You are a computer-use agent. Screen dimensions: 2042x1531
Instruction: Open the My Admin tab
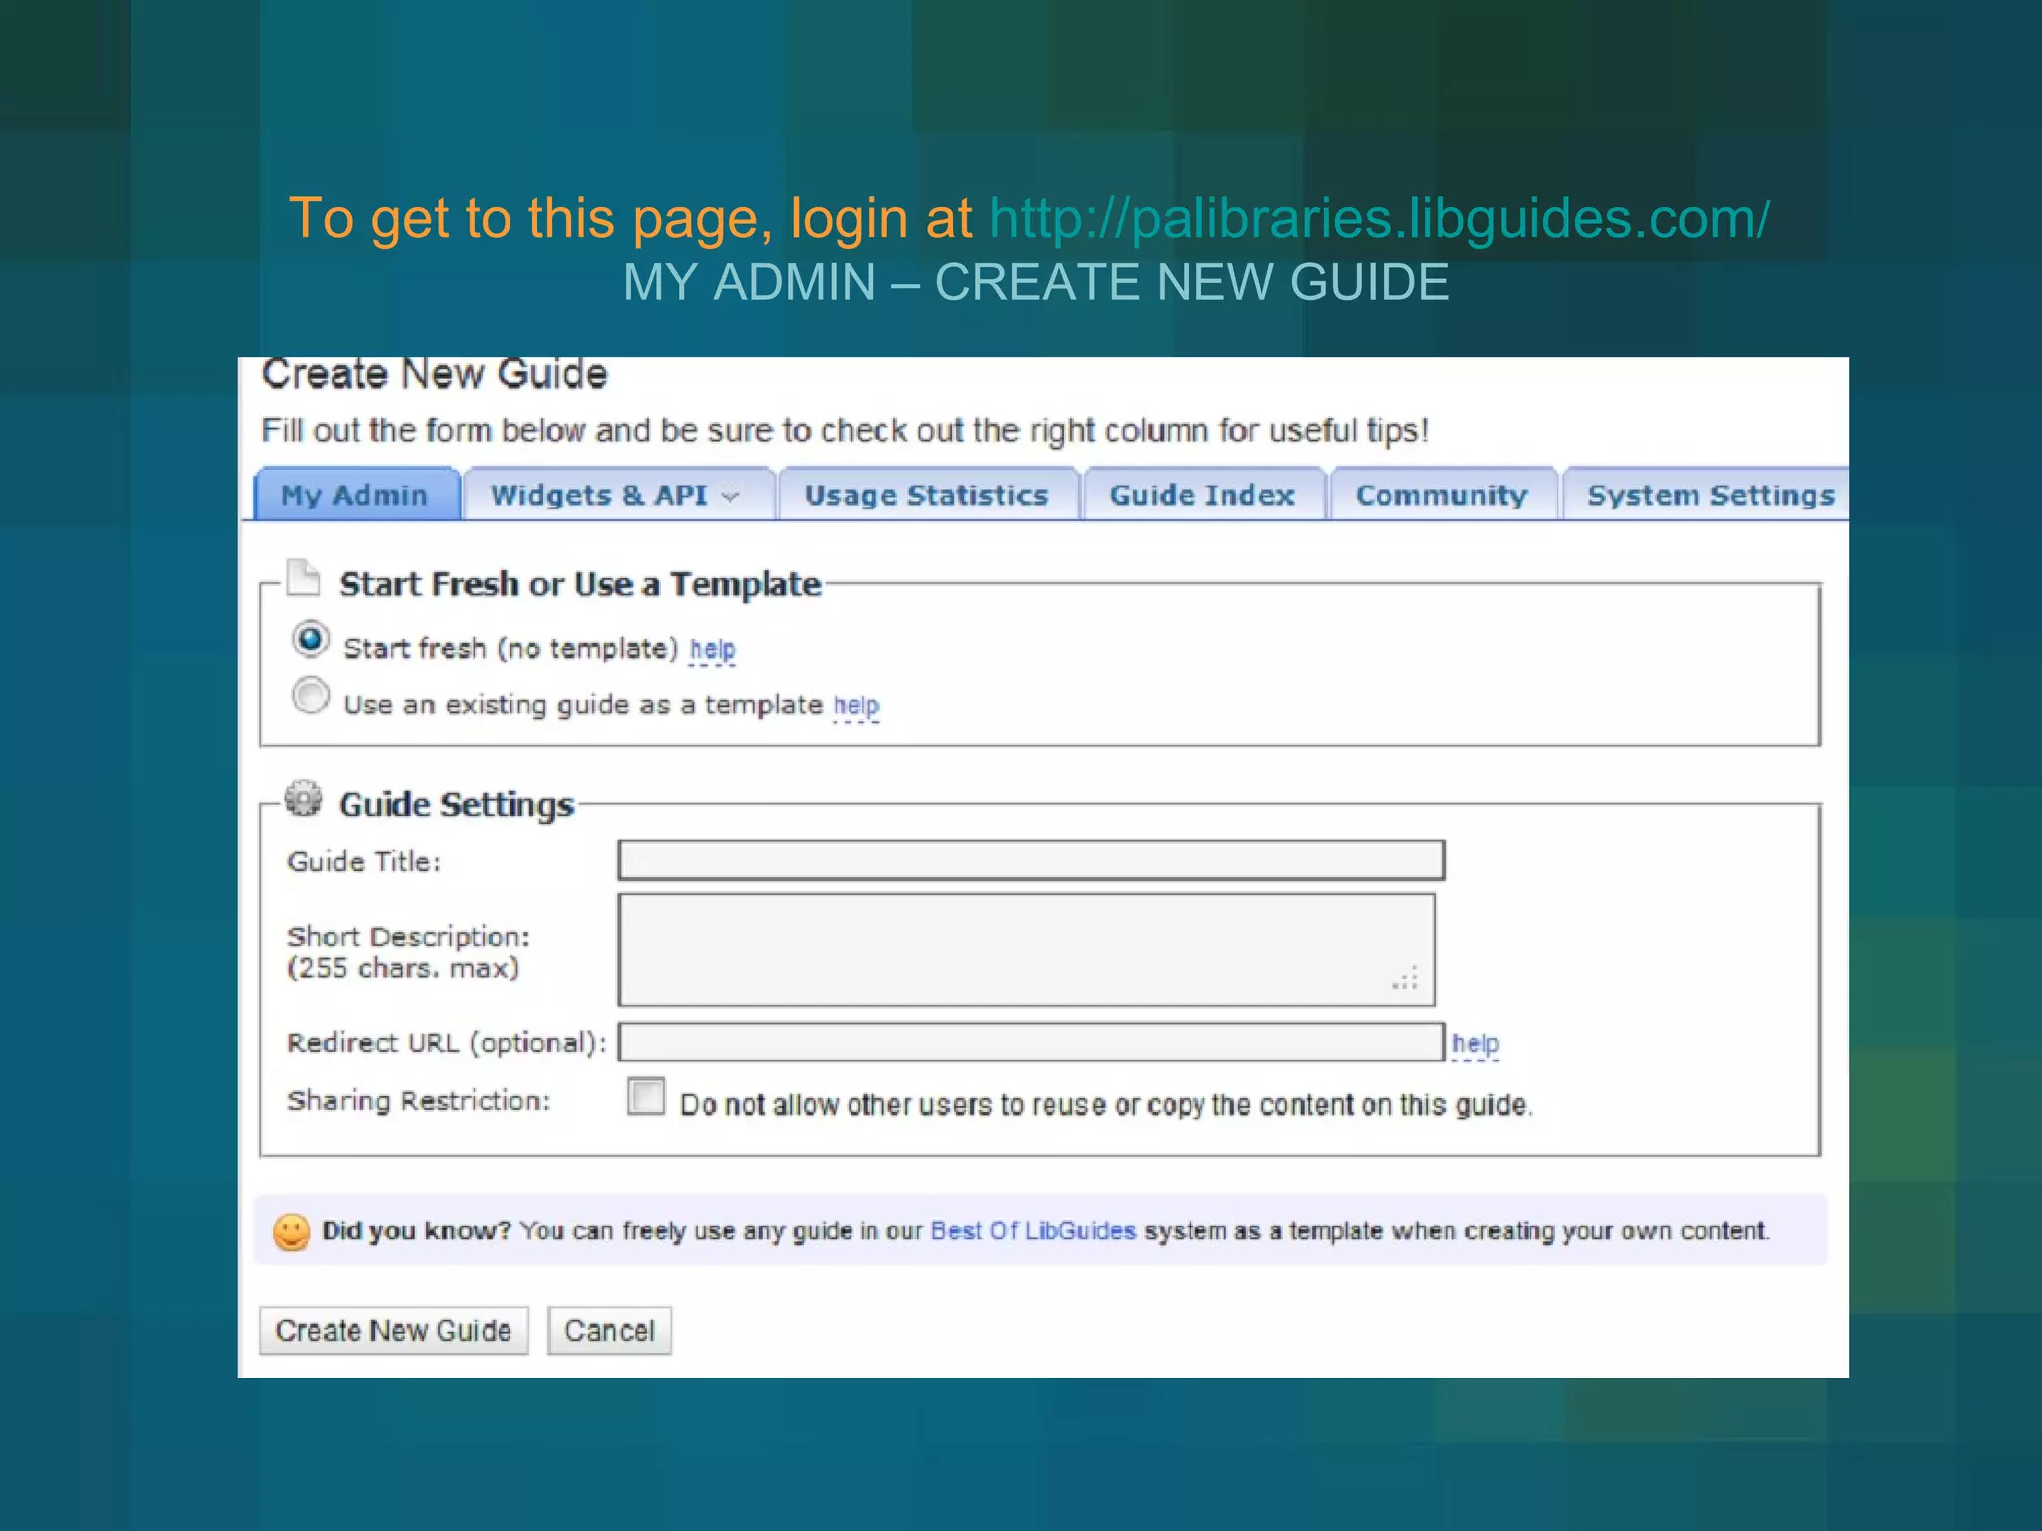pos(356,494)
